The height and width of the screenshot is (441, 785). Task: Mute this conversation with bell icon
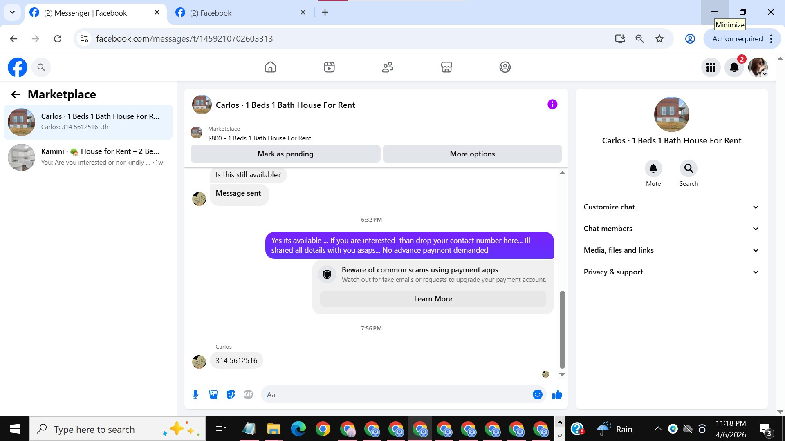(x=653, y=168)
